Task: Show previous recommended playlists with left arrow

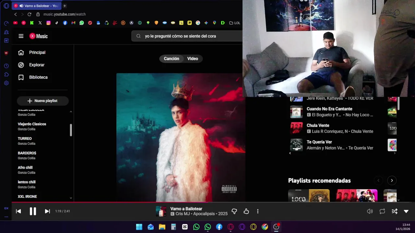Action: point(378,181)
